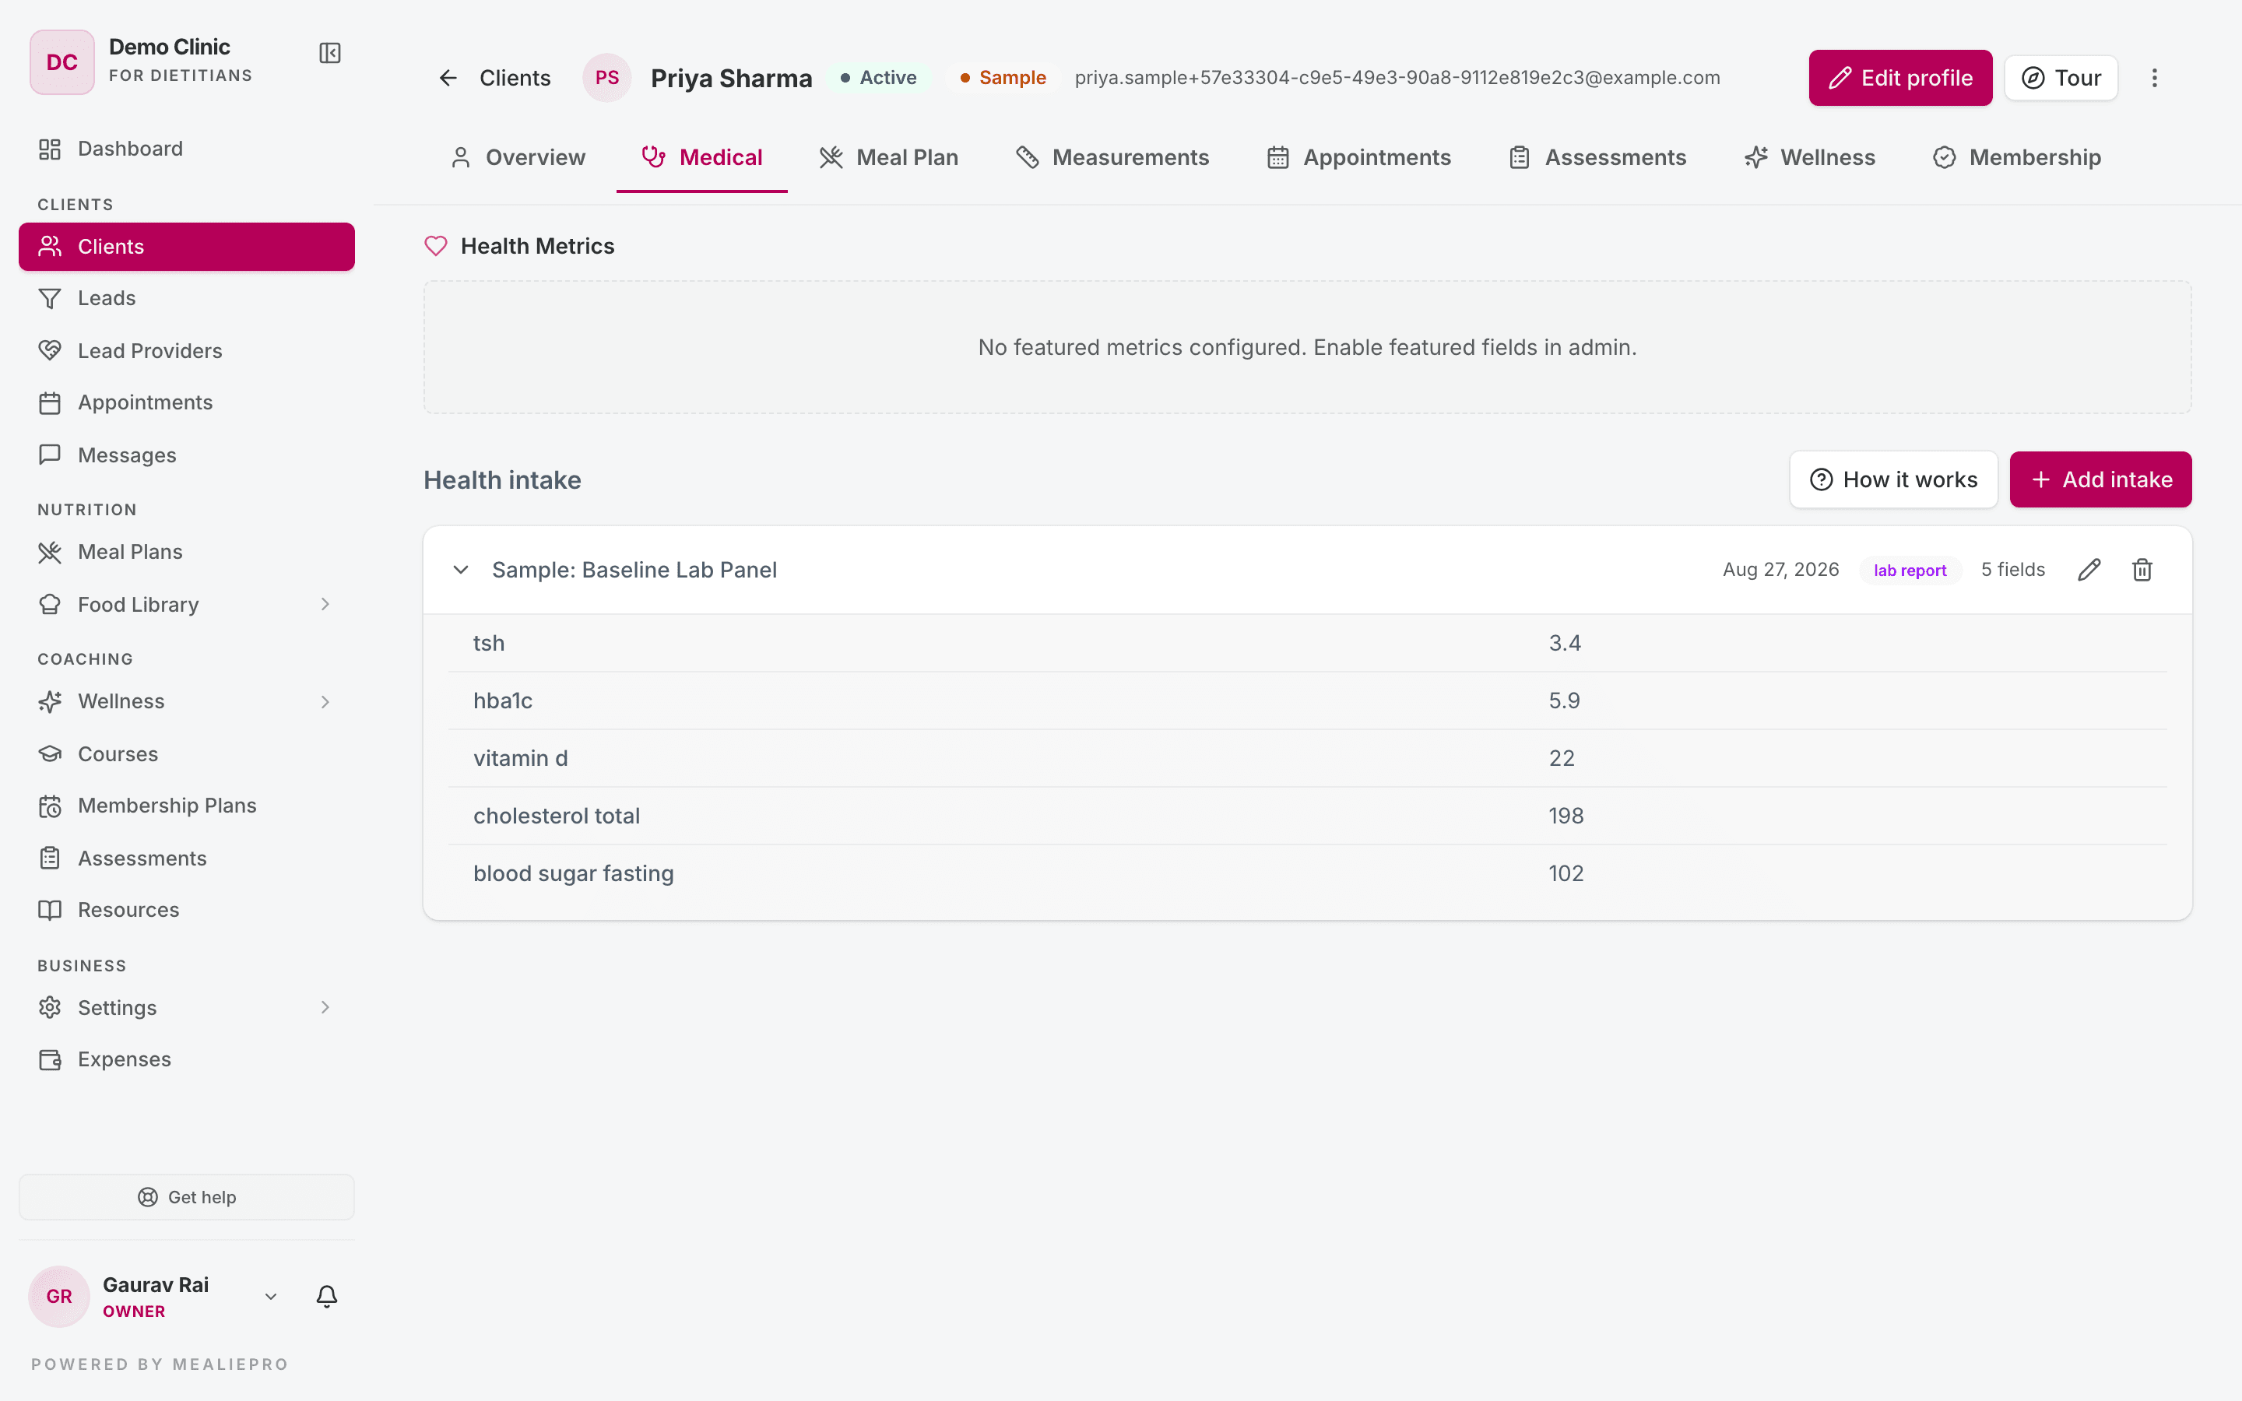2242x1401 pixels.
Task: Open Meal Plans in the sidebar
Action: click(186, 553)
